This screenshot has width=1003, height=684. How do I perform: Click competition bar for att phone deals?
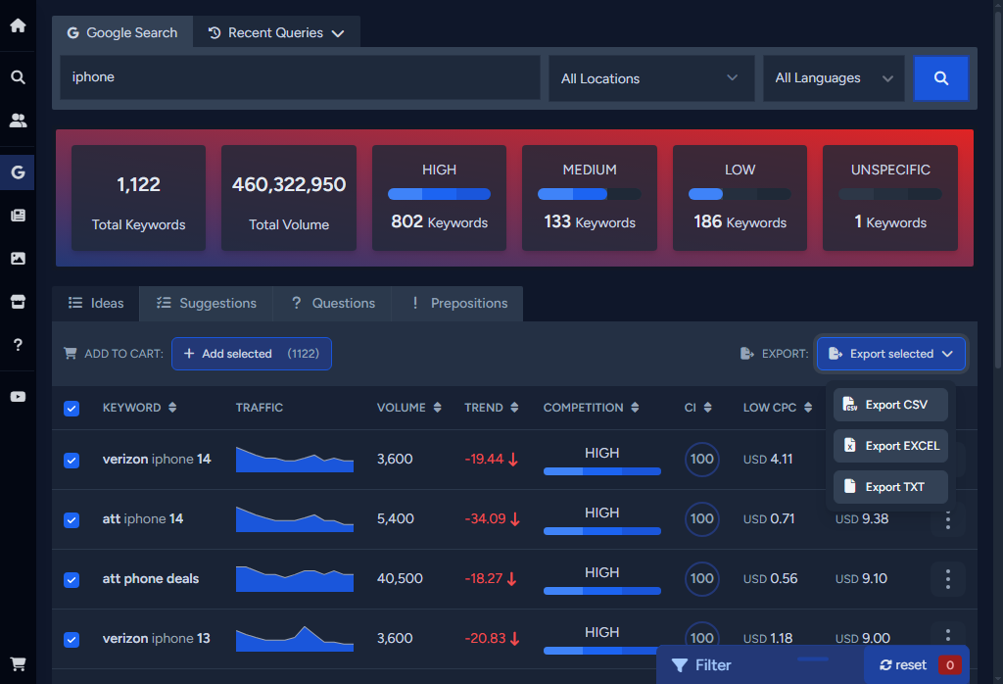[602, 591]
